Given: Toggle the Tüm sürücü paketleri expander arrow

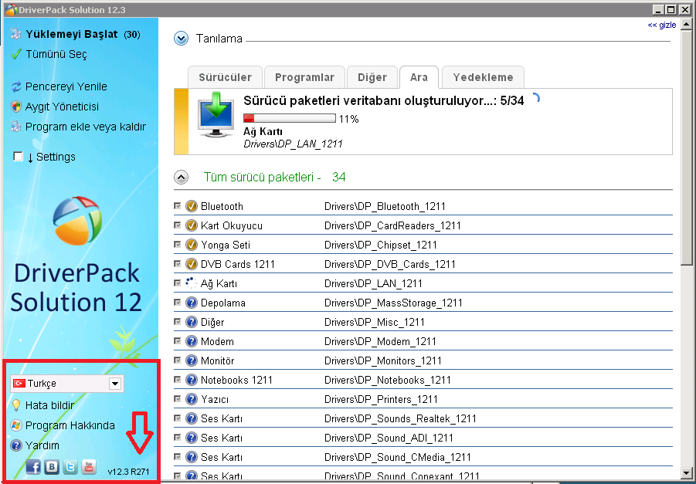Looking at the screenshot, I should point(181,178).
